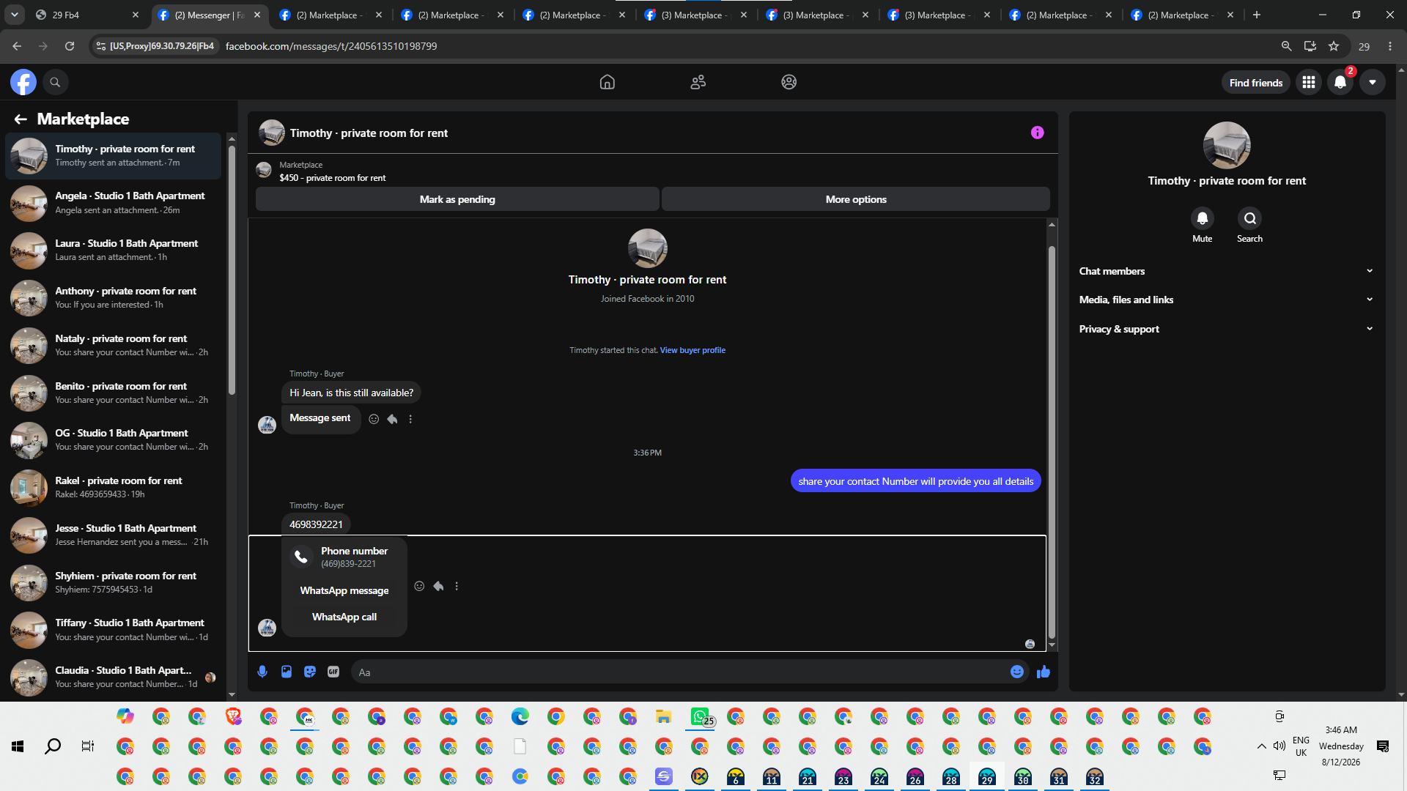Attach a photo using the image icon
1407x791 pixels.
[287, 672]
